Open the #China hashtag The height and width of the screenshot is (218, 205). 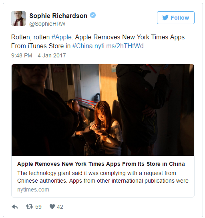coord(82,46)
